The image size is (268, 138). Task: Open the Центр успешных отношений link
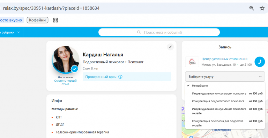point(224,59)
